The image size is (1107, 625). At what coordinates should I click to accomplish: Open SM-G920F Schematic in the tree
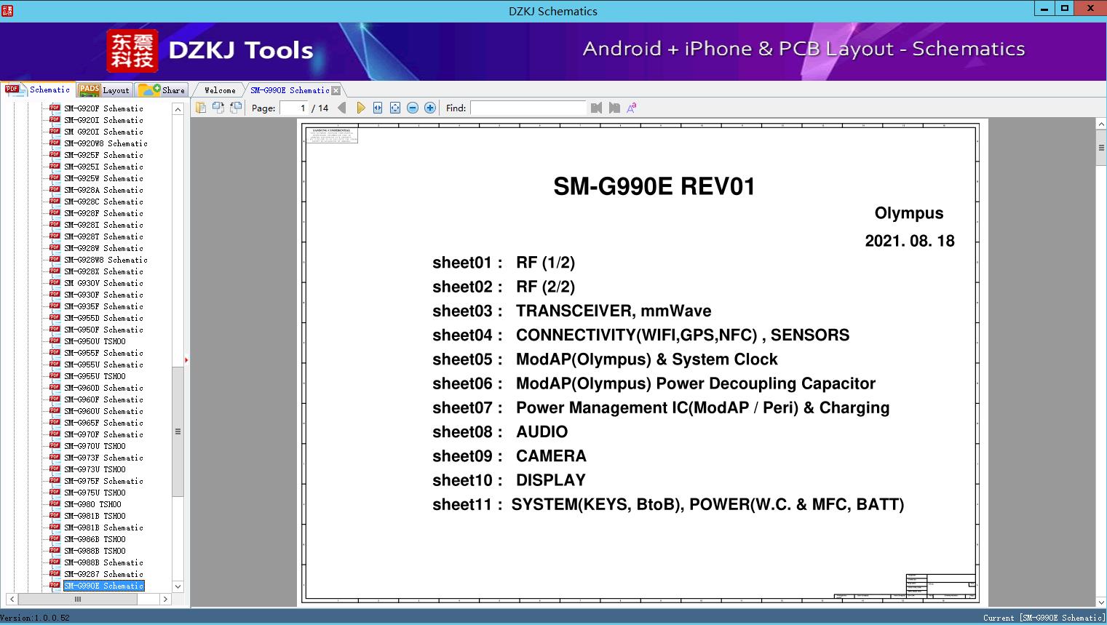pos(103,108)
